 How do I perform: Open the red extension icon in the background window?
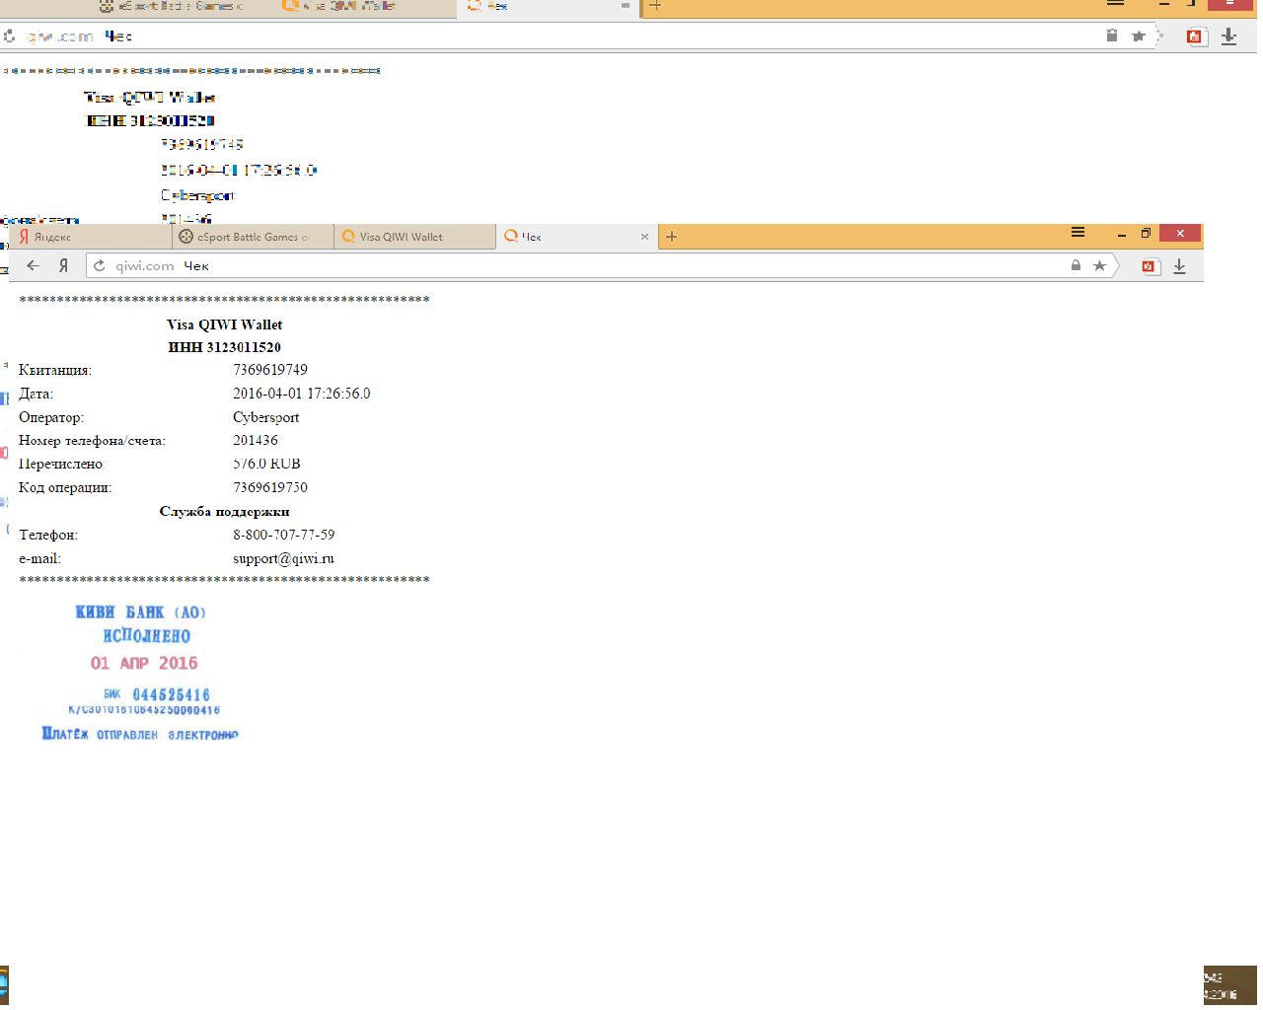(1196, 36)
